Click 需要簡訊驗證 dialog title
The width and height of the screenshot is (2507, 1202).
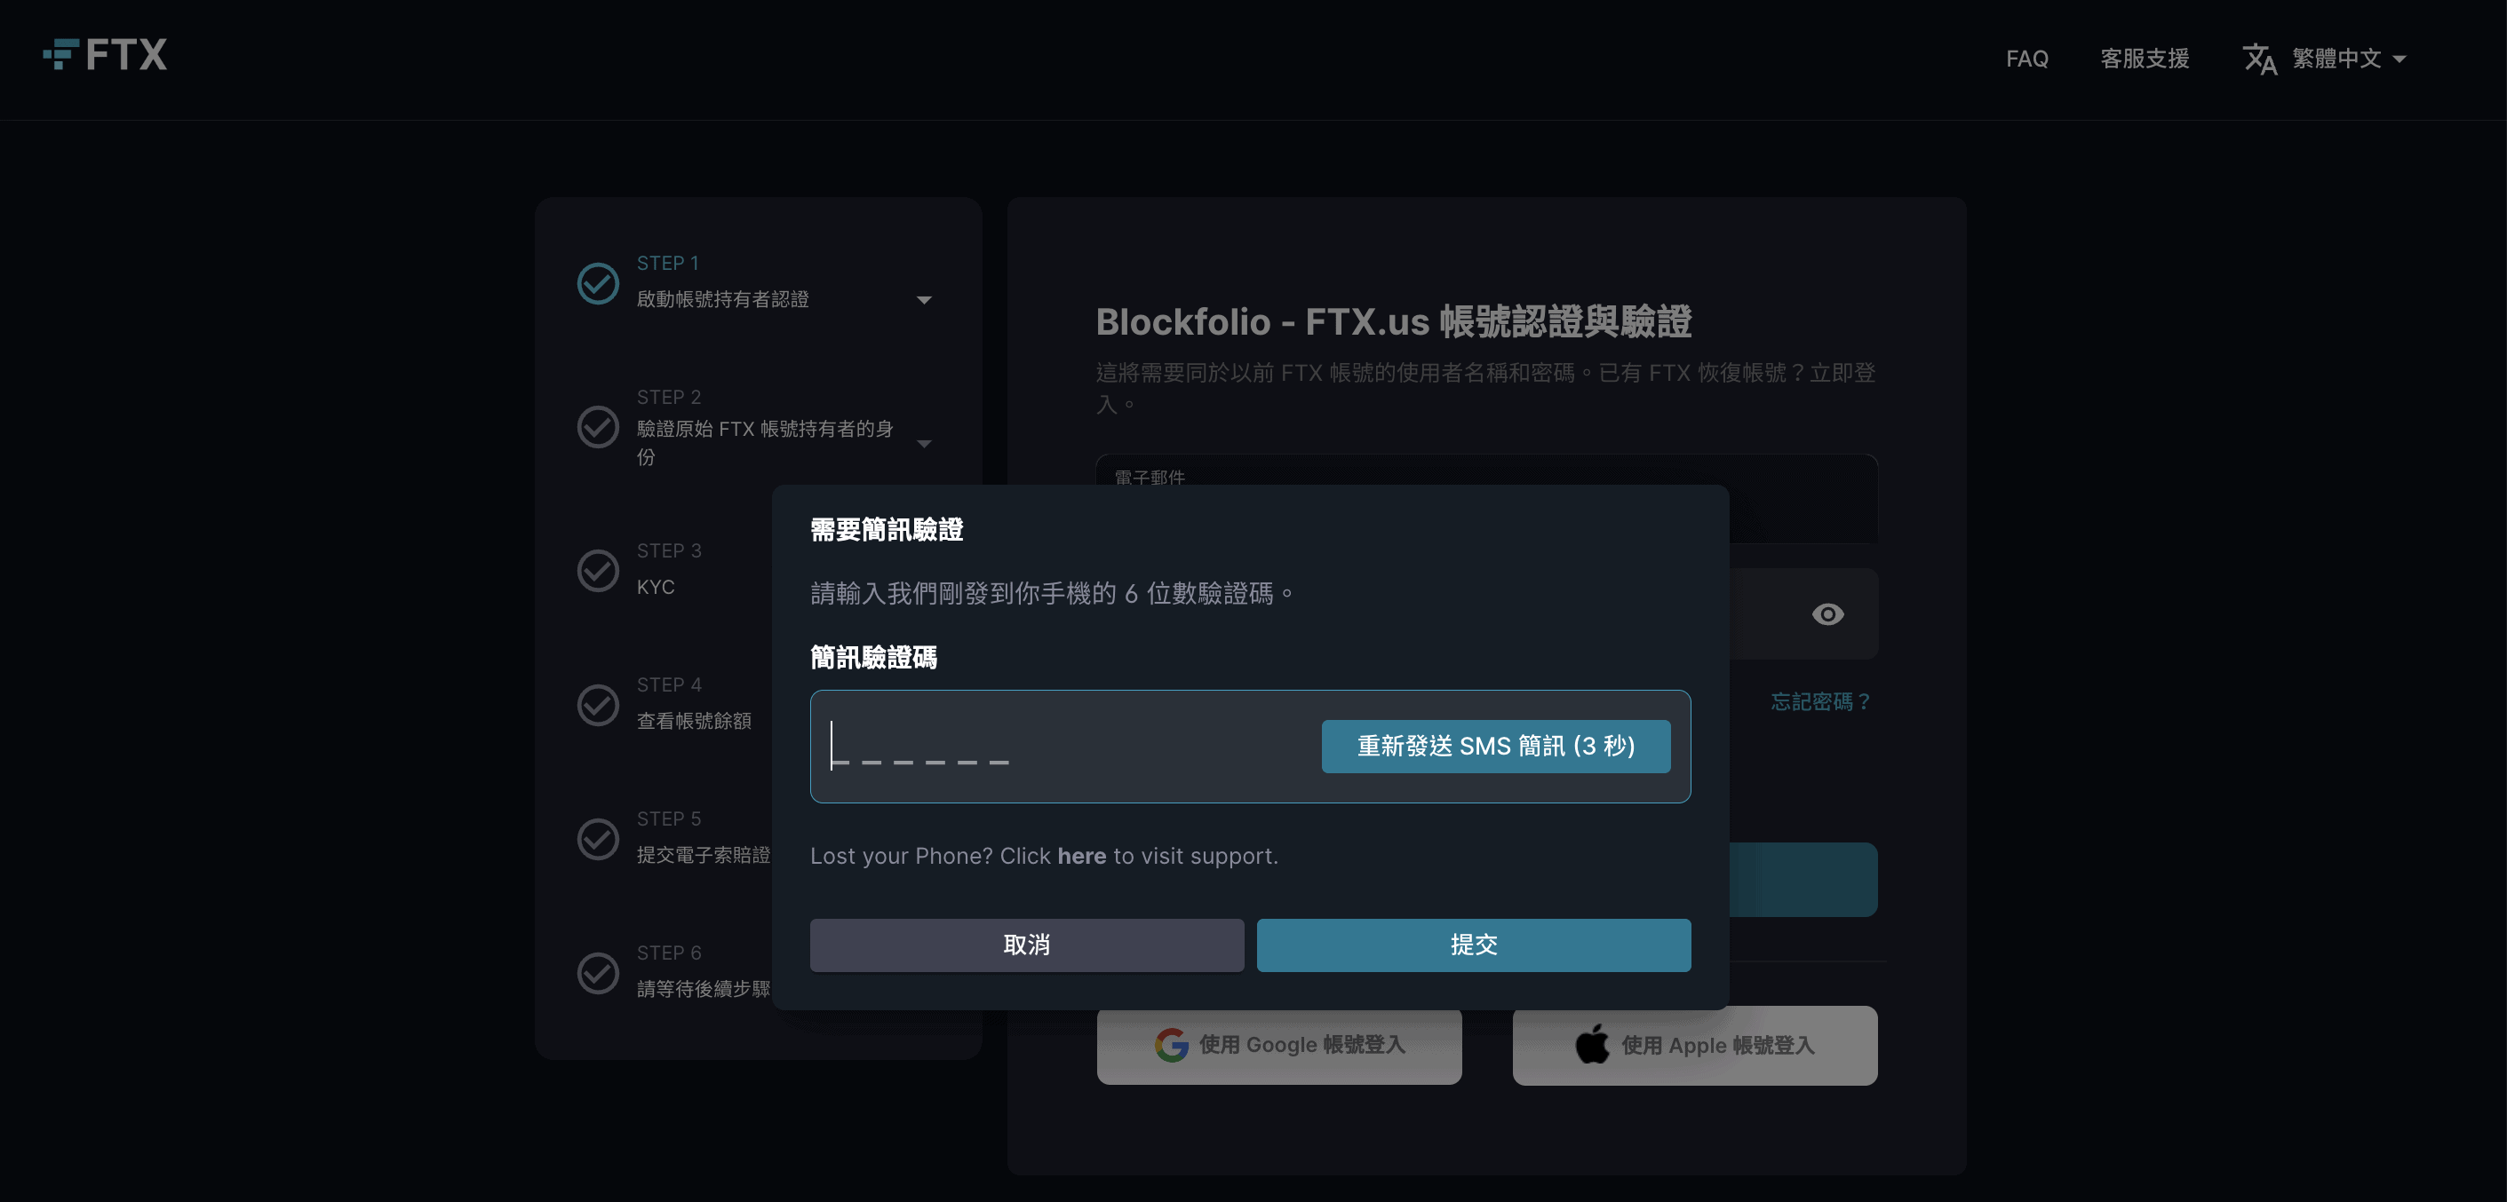(x=887, y=530)
